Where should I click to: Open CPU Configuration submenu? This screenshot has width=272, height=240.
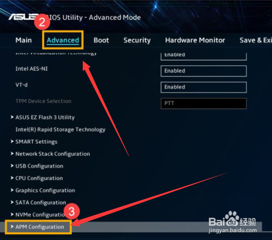pos(39,178)
